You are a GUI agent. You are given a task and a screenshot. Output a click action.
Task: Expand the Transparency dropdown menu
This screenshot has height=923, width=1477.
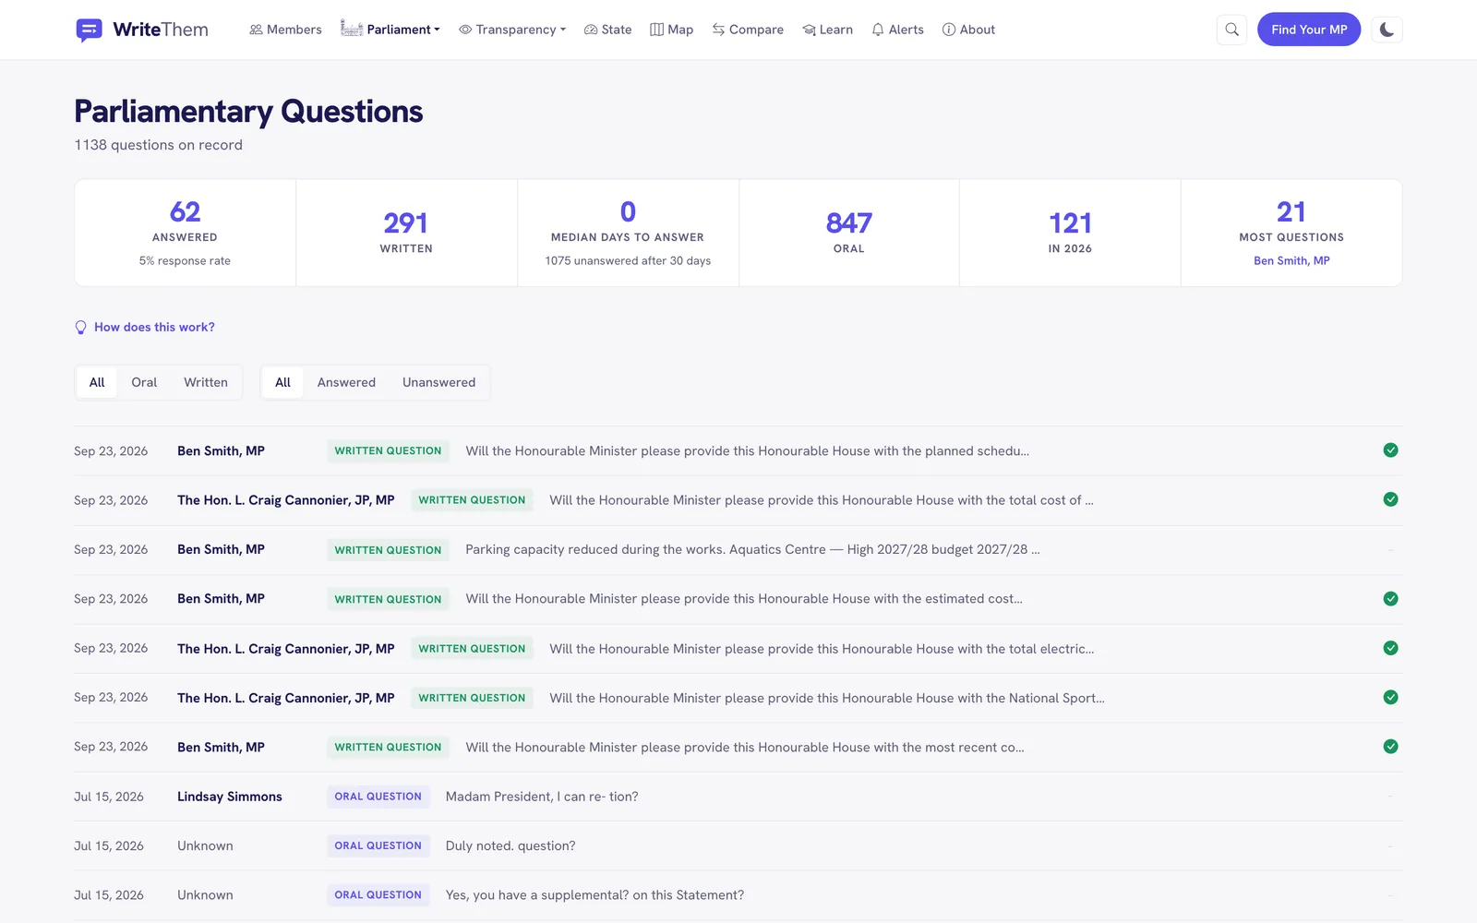(512, 30)
